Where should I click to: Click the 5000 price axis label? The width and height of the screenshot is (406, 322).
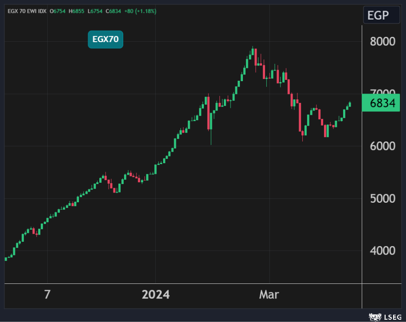point(383,198)
